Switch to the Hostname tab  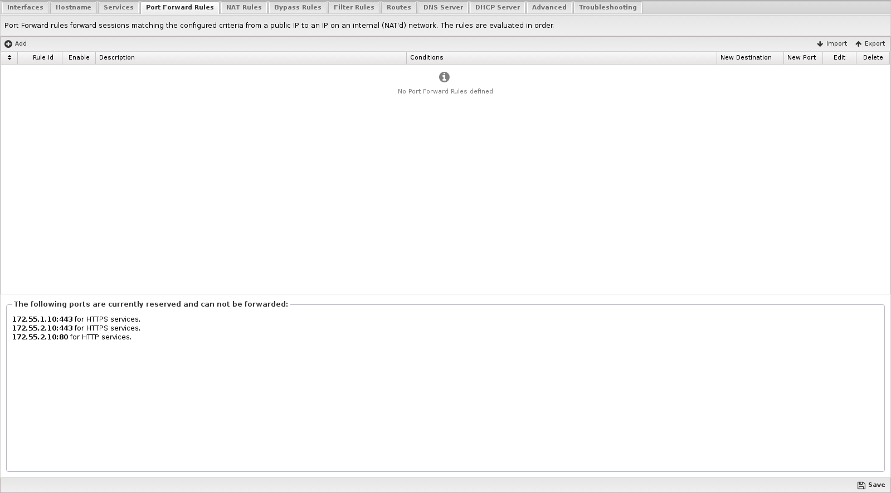pyautogui.click(x=74, y=7)
